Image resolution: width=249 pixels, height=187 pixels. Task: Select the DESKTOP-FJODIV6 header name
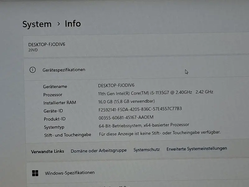(47, 44)
